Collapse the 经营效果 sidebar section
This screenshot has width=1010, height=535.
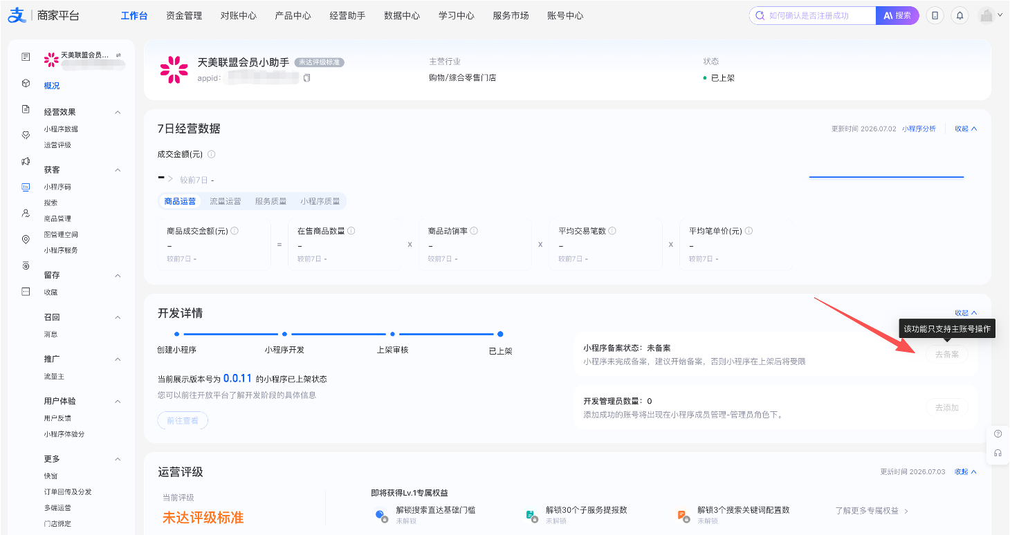pyautogui.click(x=118, y=112)
